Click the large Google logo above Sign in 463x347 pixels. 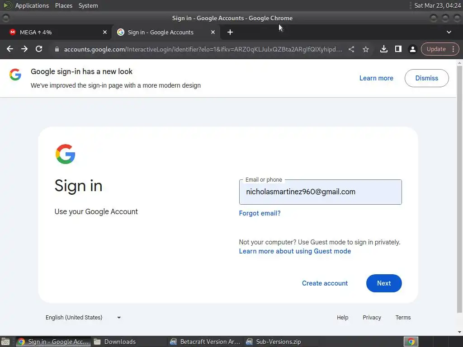click(x=65, y=154)
